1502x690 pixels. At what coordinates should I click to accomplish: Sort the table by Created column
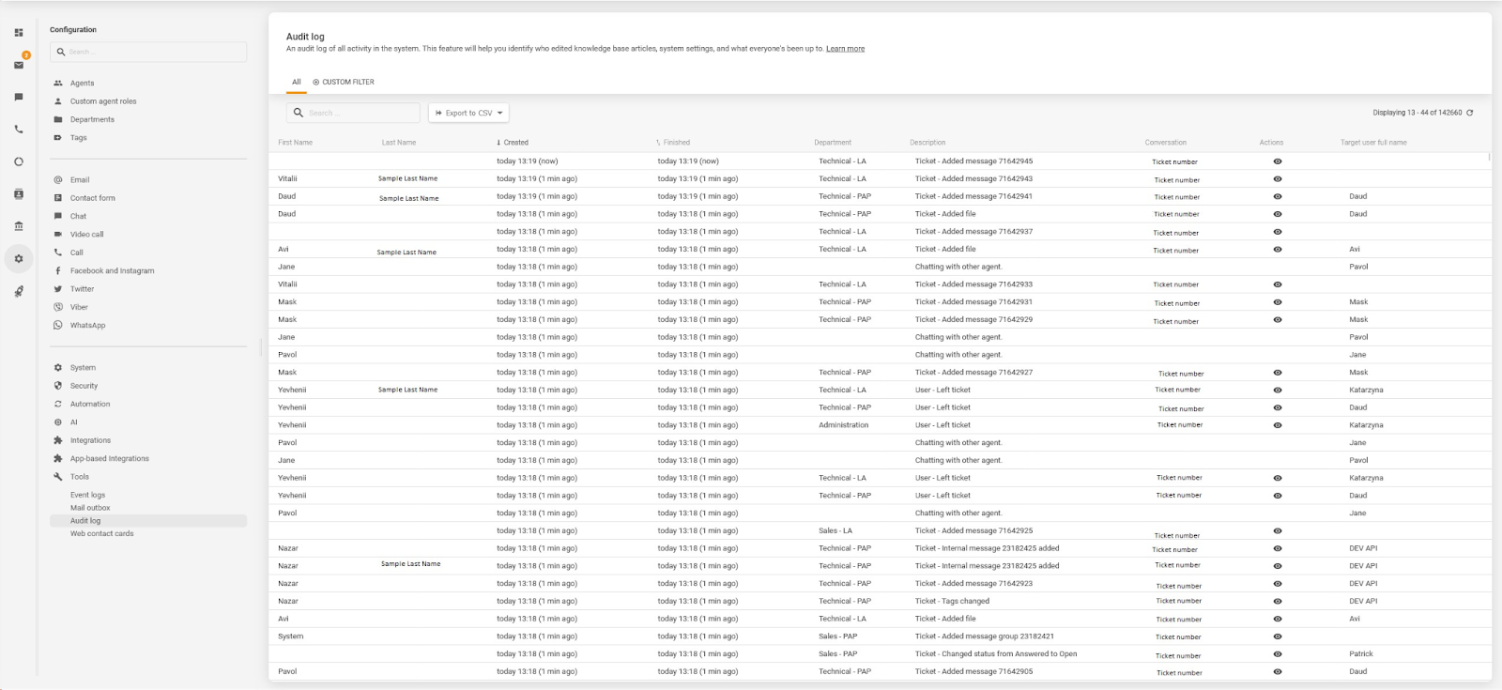(x=514, y=143)
